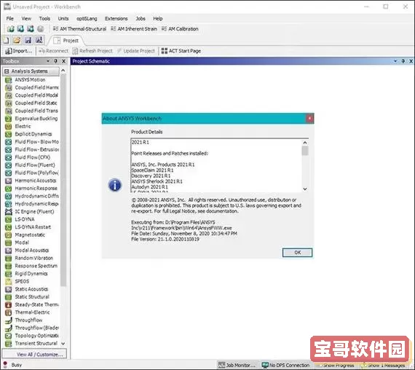Switch to the Project tab

(66, 41)
